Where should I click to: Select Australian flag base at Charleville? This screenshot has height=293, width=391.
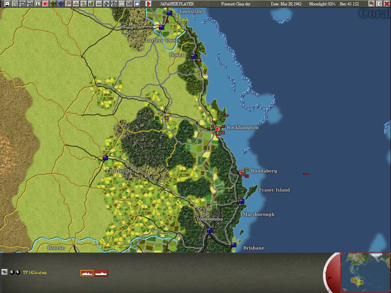[105, 158]
